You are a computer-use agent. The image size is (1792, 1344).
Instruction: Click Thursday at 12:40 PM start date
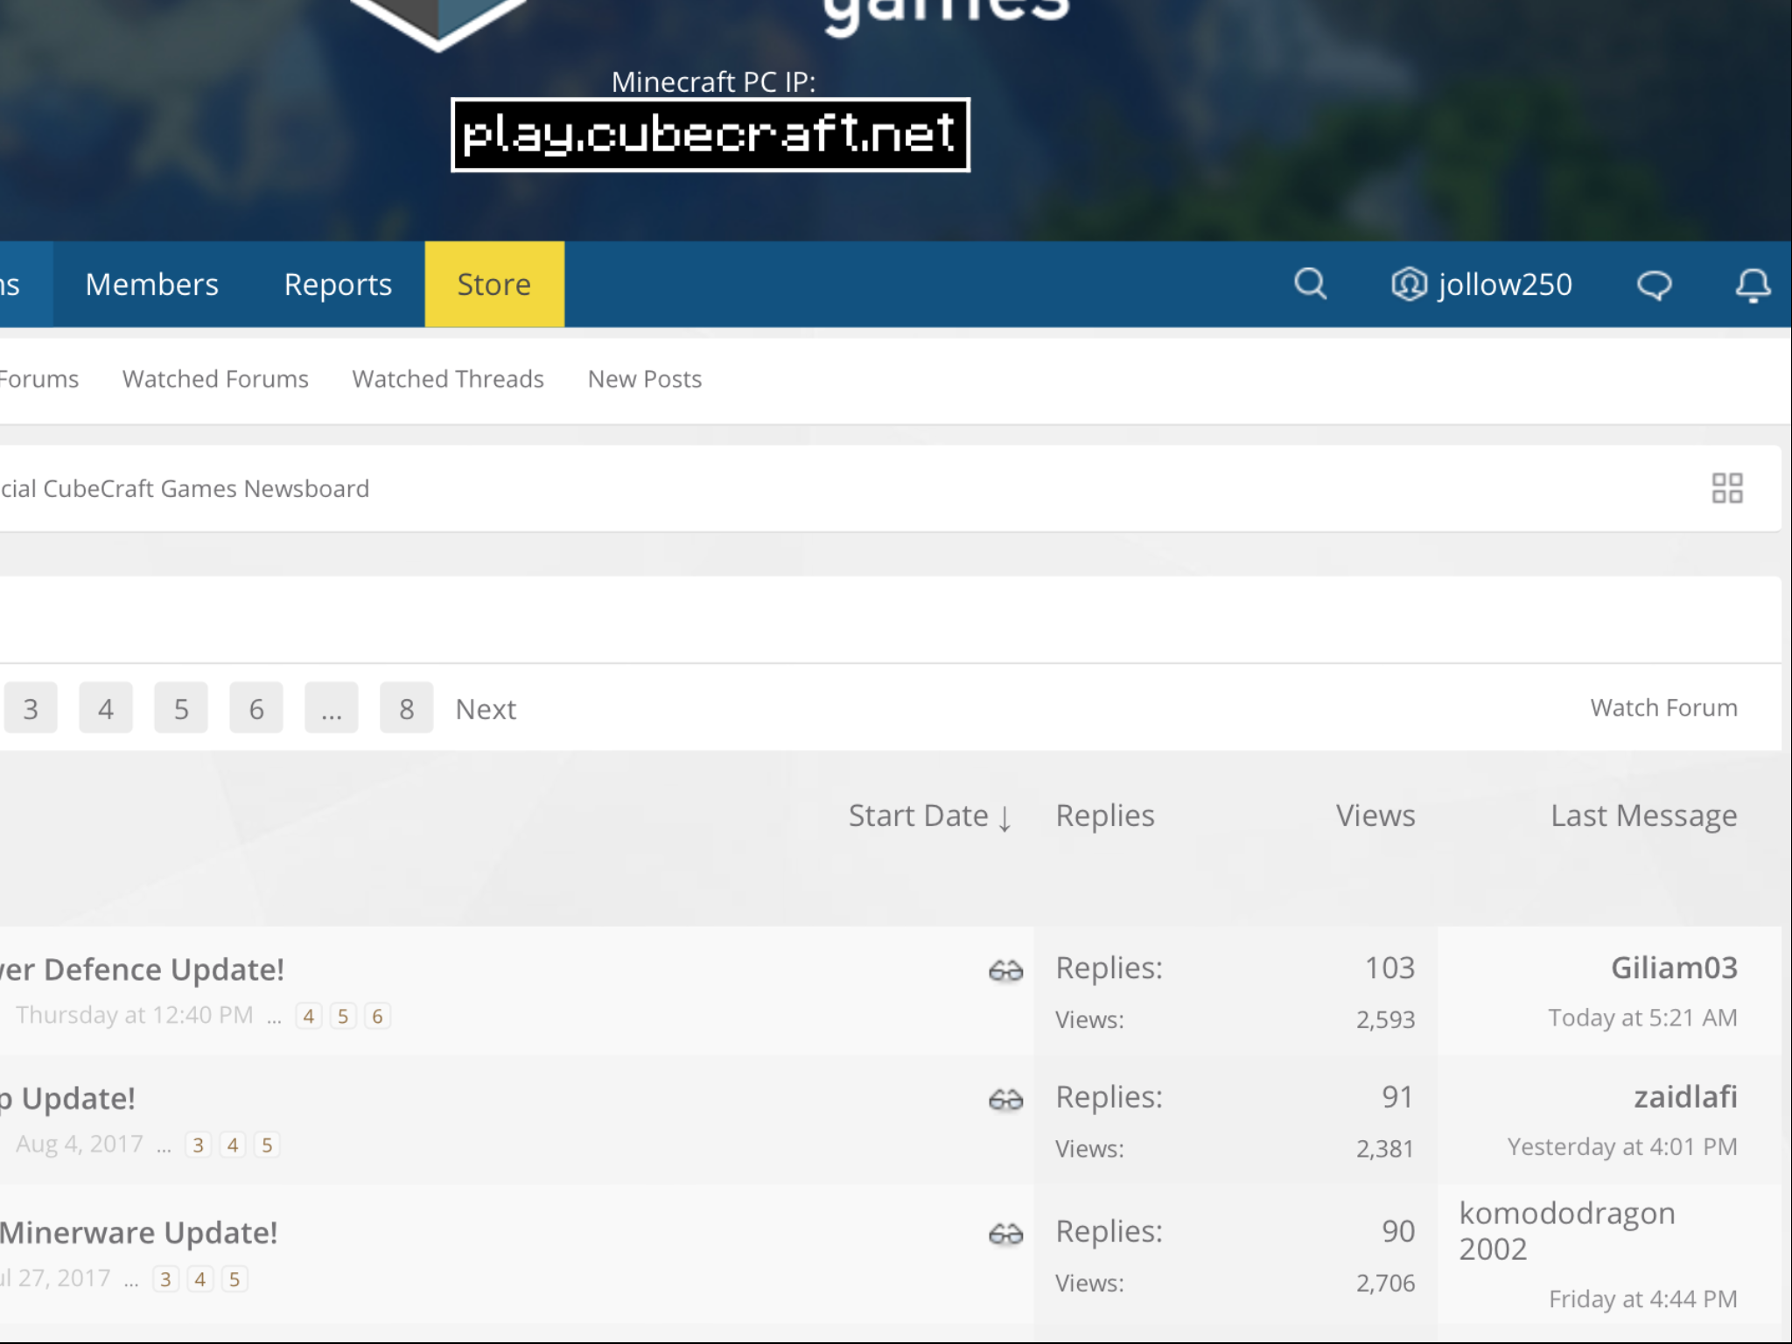point(134,1015)
